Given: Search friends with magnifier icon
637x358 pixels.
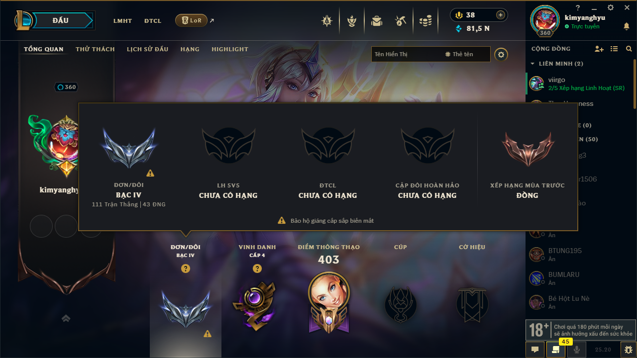Looking at the screenshot, I should click(629, 49).
